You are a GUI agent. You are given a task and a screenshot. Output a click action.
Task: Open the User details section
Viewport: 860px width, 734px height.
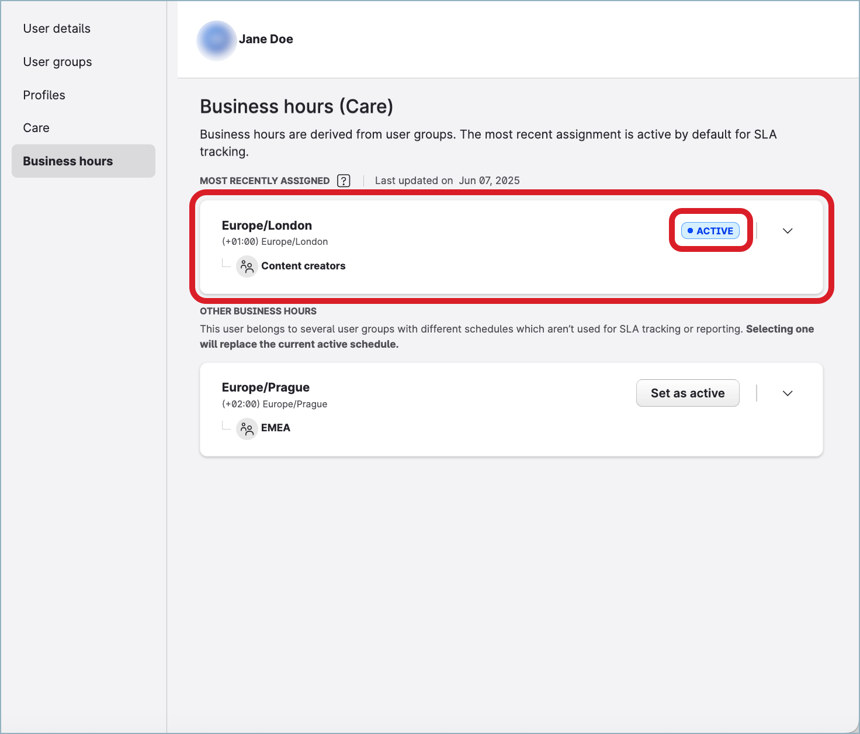[x=57, y=29]
